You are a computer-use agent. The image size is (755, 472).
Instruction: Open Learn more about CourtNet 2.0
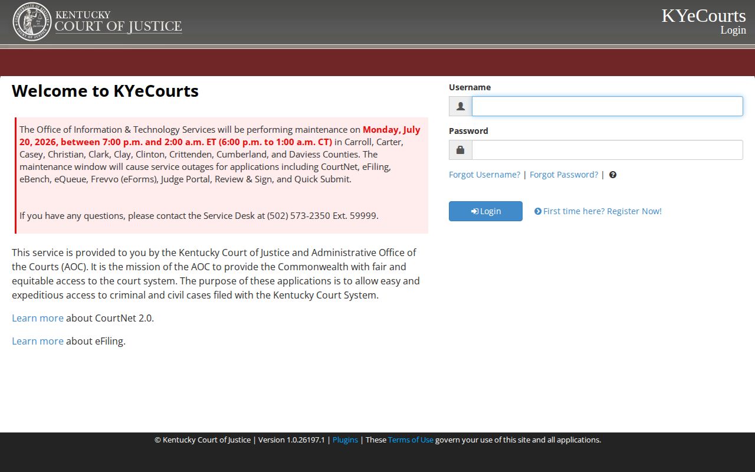[38, 318]
